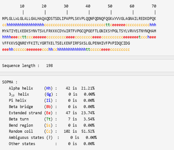Click the Sequence length value 198
The height and width of the screenshot is (150, 174).
[49, 66]
